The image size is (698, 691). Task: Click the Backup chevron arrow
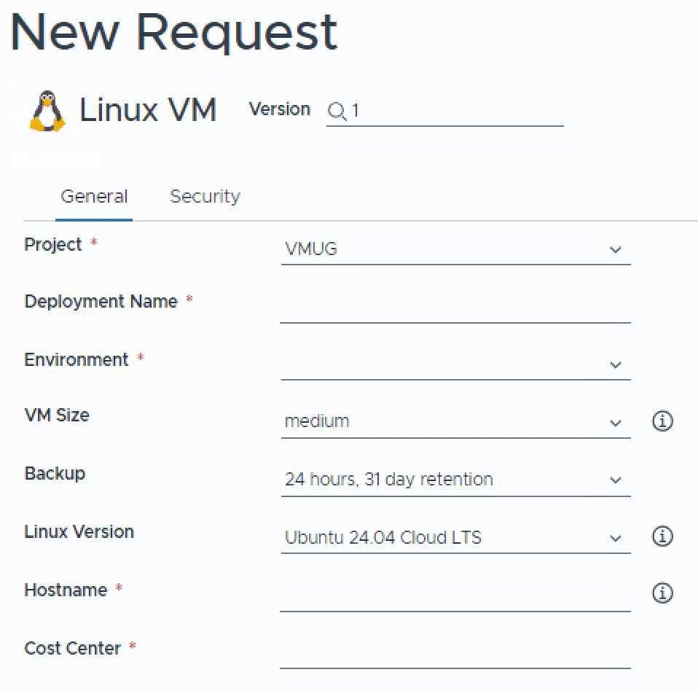click(x=616, y=480)
